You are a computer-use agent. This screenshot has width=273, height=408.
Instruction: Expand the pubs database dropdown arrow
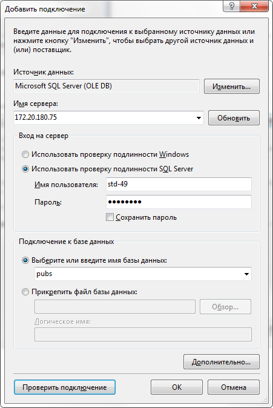[x=246, y=274]
